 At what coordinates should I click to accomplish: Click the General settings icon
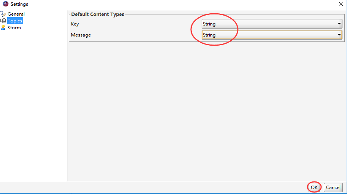coord(3,14)
